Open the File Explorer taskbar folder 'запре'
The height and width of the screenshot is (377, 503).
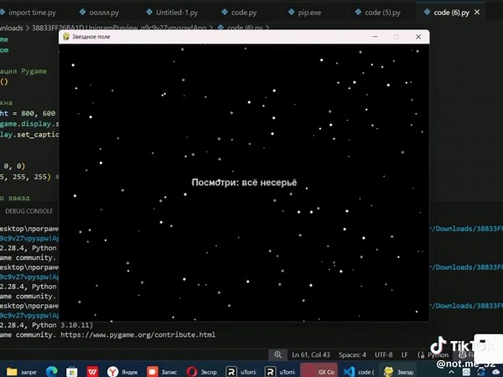(x=21, y=371)
